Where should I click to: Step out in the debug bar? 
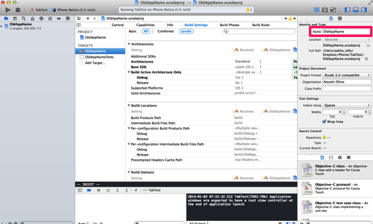[127, 190]
